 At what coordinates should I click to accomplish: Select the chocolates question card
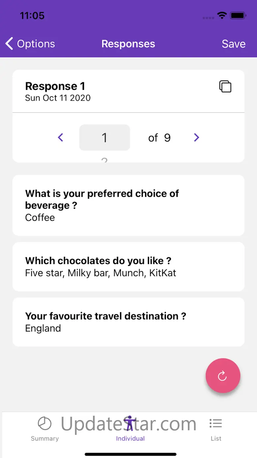[x=128, y=266]
